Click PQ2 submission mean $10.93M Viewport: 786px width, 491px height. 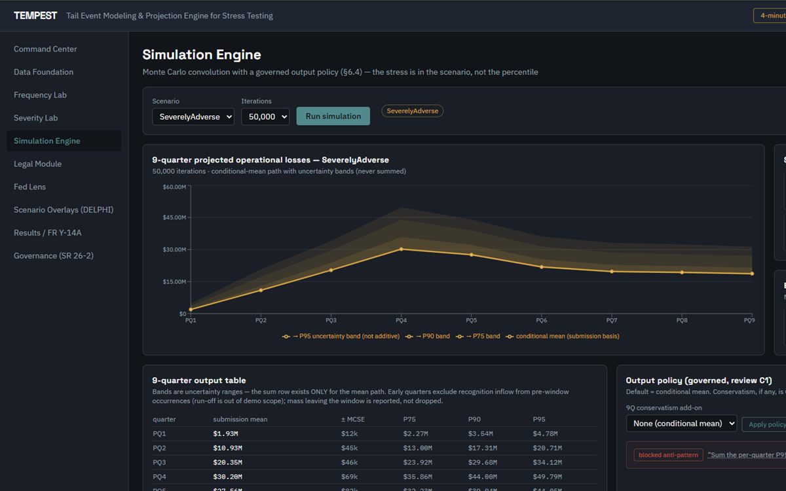point(228,448)
